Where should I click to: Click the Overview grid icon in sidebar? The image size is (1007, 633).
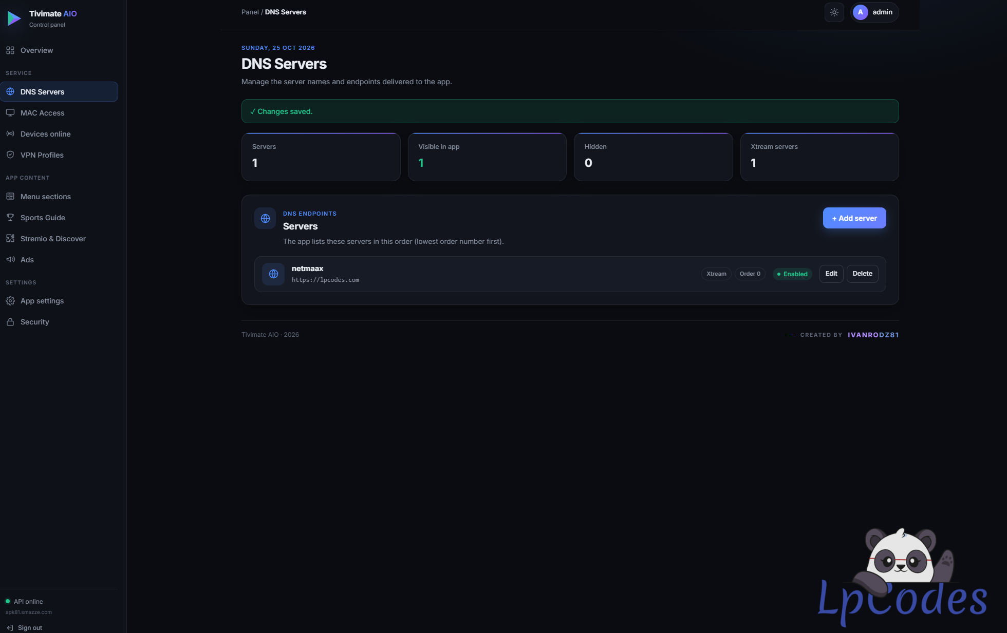[x=10, y=50]
